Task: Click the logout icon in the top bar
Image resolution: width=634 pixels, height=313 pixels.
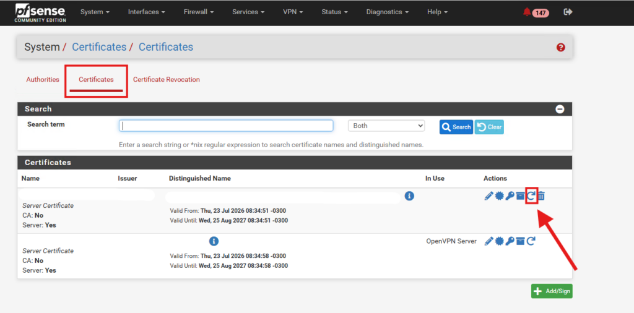Action: click(x=568, y=12)
